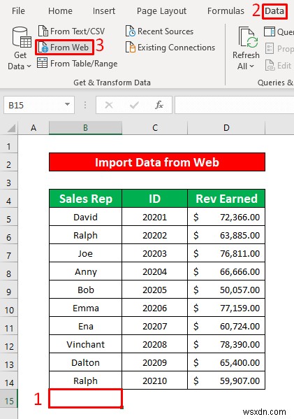Select From Table/Range option
The image size is (294, 419).
[x=78, y=64]
